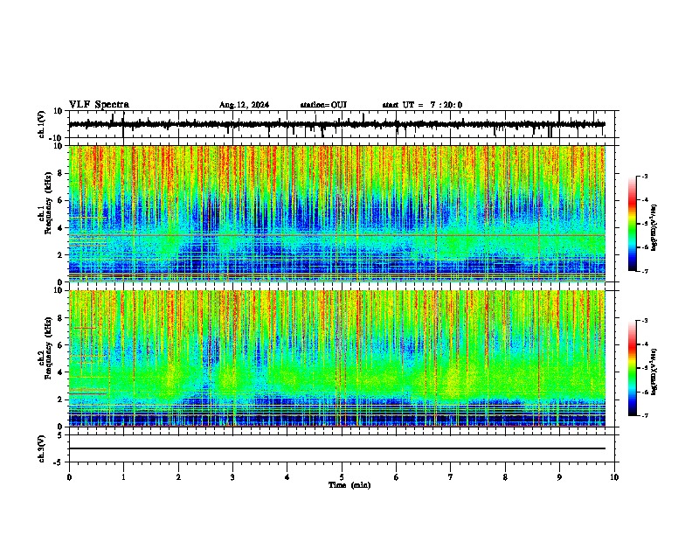692x535 pixels.
Task: Click the '1' tick on the Time axis
Action: [x=123, y=477]
